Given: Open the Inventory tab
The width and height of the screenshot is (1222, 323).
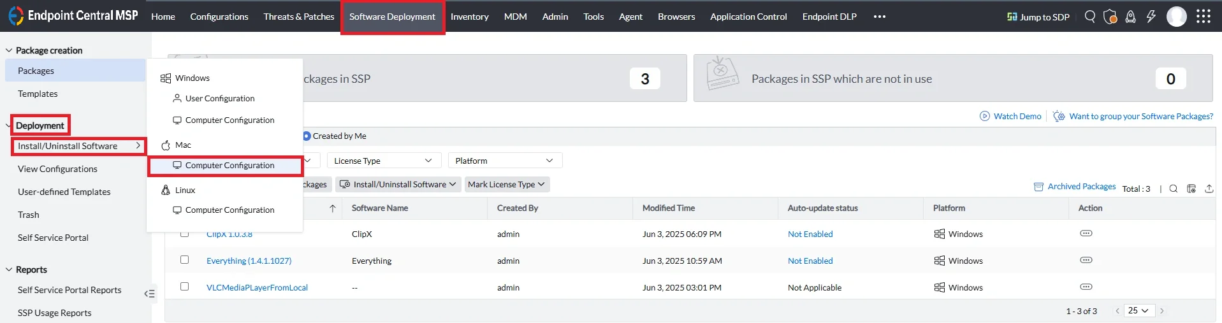Looking at the screenshot, I should pos(470,17).
